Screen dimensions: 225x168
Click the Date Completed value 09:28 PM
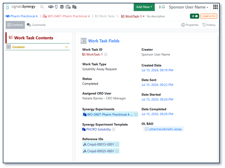157,114
